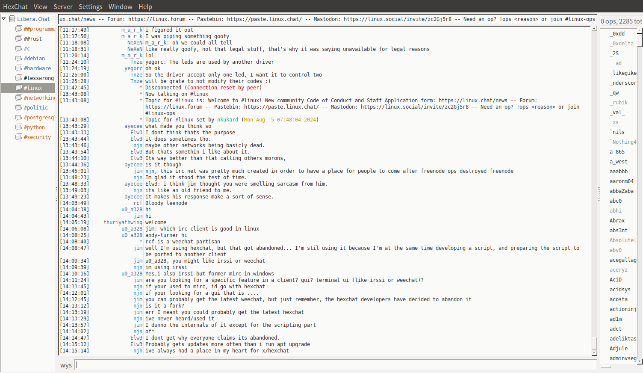Open the HexChat menu
The image size is (643, 373).
tap(15, 7)
